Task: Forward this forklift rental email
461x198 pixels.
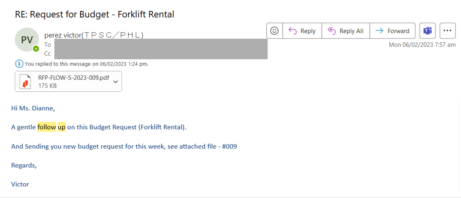Action: (x=392, y=31)
